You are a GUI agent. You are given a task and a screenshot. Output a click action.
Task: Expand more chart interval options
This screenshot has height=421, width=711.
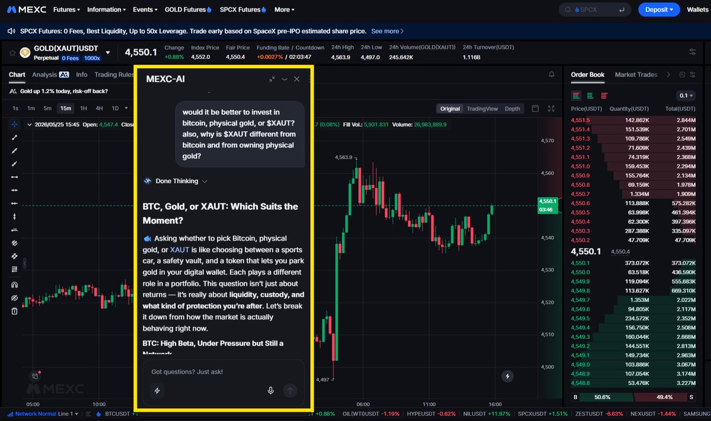coord(126,109)
